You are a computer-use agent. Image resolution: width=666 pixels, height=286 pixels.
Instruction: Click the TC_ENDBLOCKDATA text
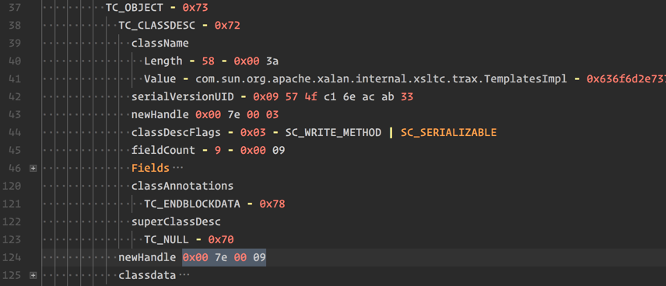coord(192,204)
